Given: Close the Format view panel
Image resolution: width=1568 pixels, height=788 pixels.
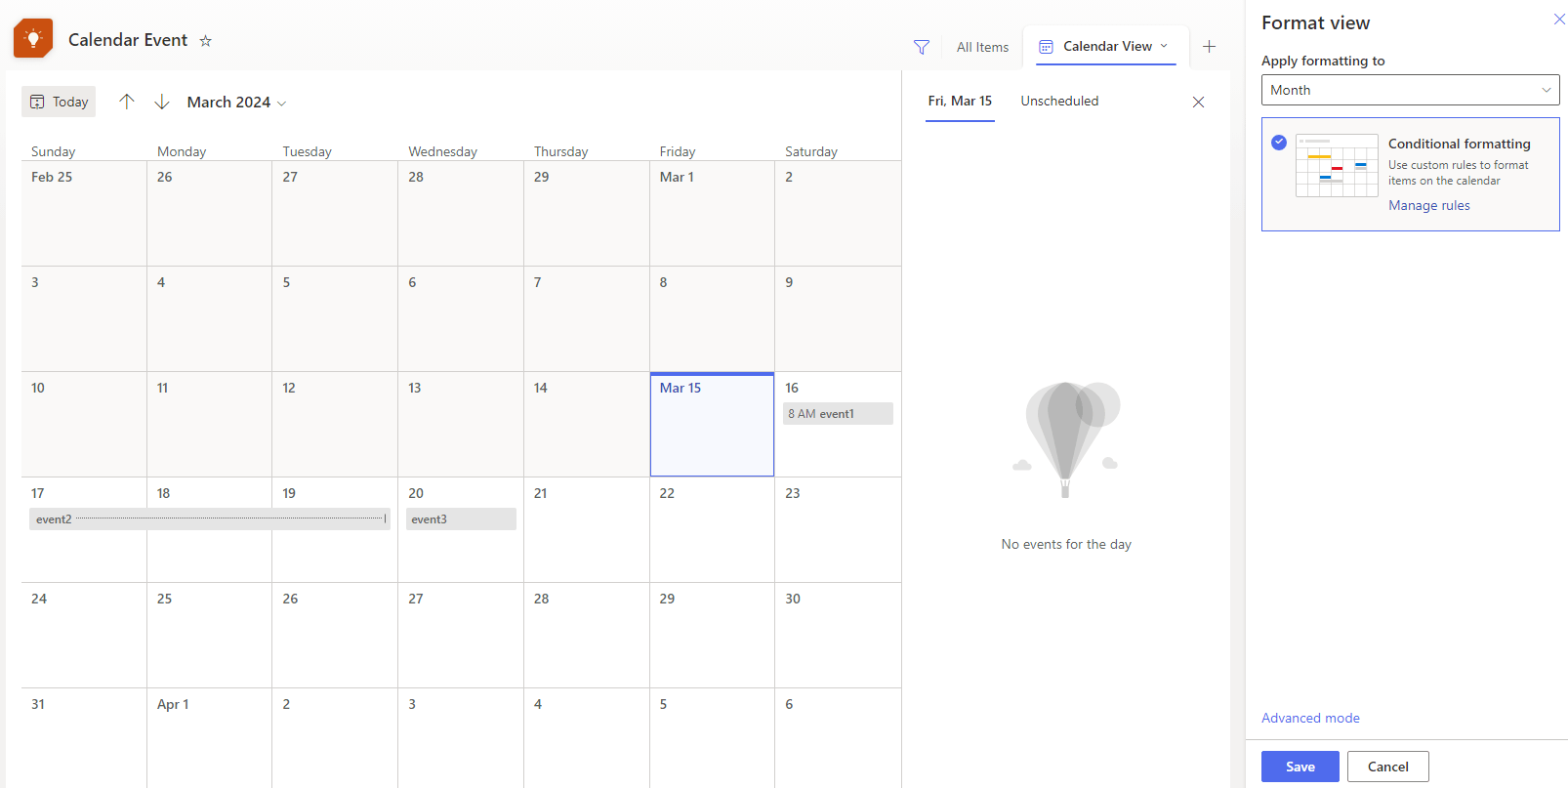Looking at the screenshot, I should [1559, 20].
